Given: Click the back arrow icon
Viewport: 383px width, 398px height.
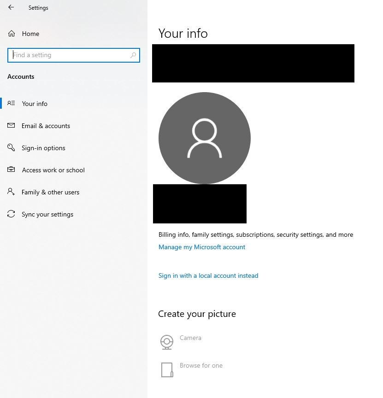Looking at the screenshot, I should click(11, 7).
